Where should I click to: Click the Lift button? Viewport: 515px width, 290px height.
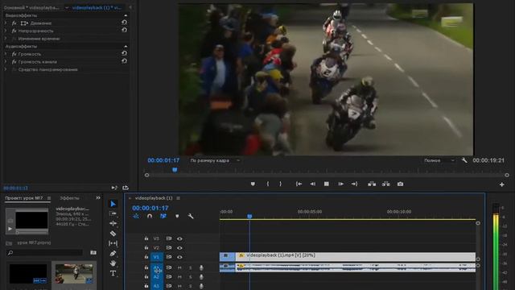pos(372,184)
